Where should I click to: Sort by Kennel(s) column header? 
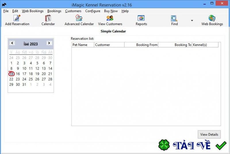205,45
